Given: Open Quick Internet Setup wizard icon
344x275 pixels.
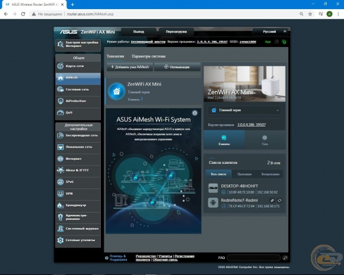Looking at the screenshot, I should click(60, 45).
